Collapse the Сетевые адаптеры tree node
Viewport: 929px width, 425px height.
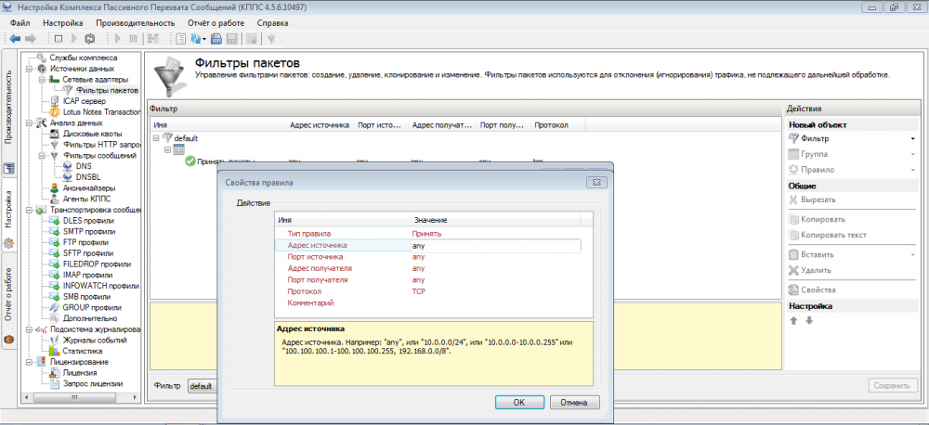tap(40, 79)
